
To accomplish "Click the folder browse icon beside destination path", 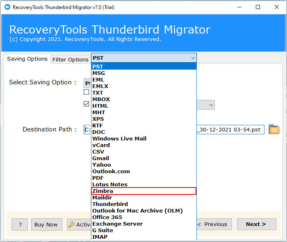I will click(x=274, y=129).
